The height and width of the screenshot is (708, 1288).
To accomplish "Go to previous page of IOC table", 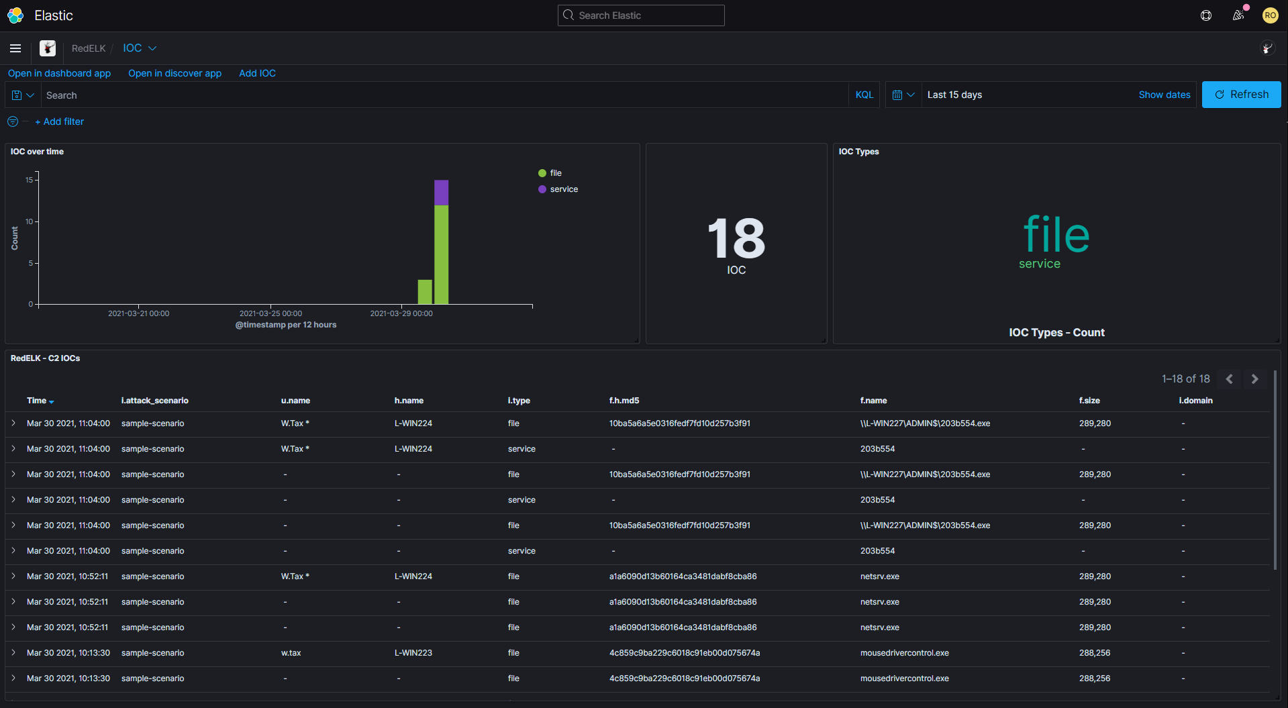I will [x=1229, y=379].
